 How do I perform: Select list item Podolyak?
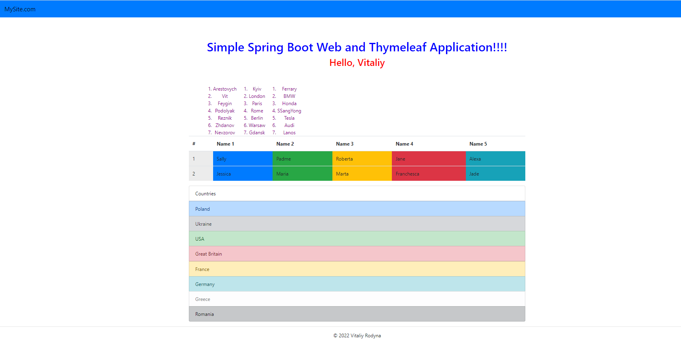pyautogui.click(x=224, y=111)
